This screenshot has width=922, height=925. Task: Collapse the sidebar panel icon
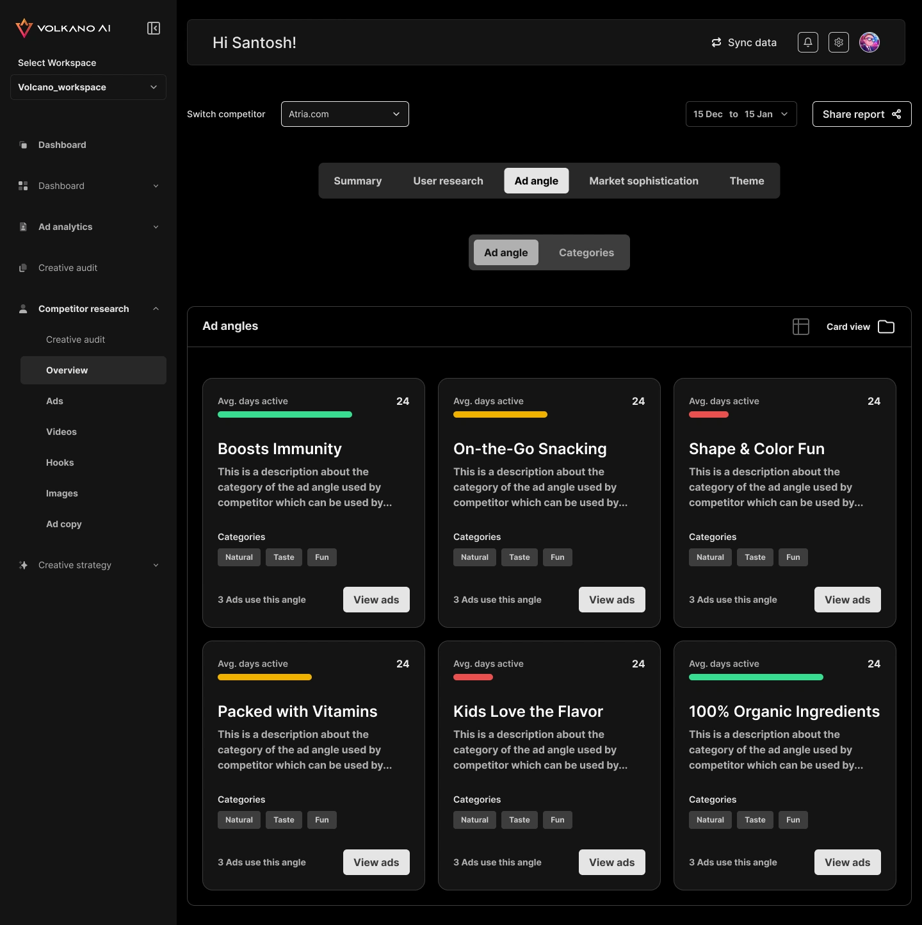click(x=154, y=28)
